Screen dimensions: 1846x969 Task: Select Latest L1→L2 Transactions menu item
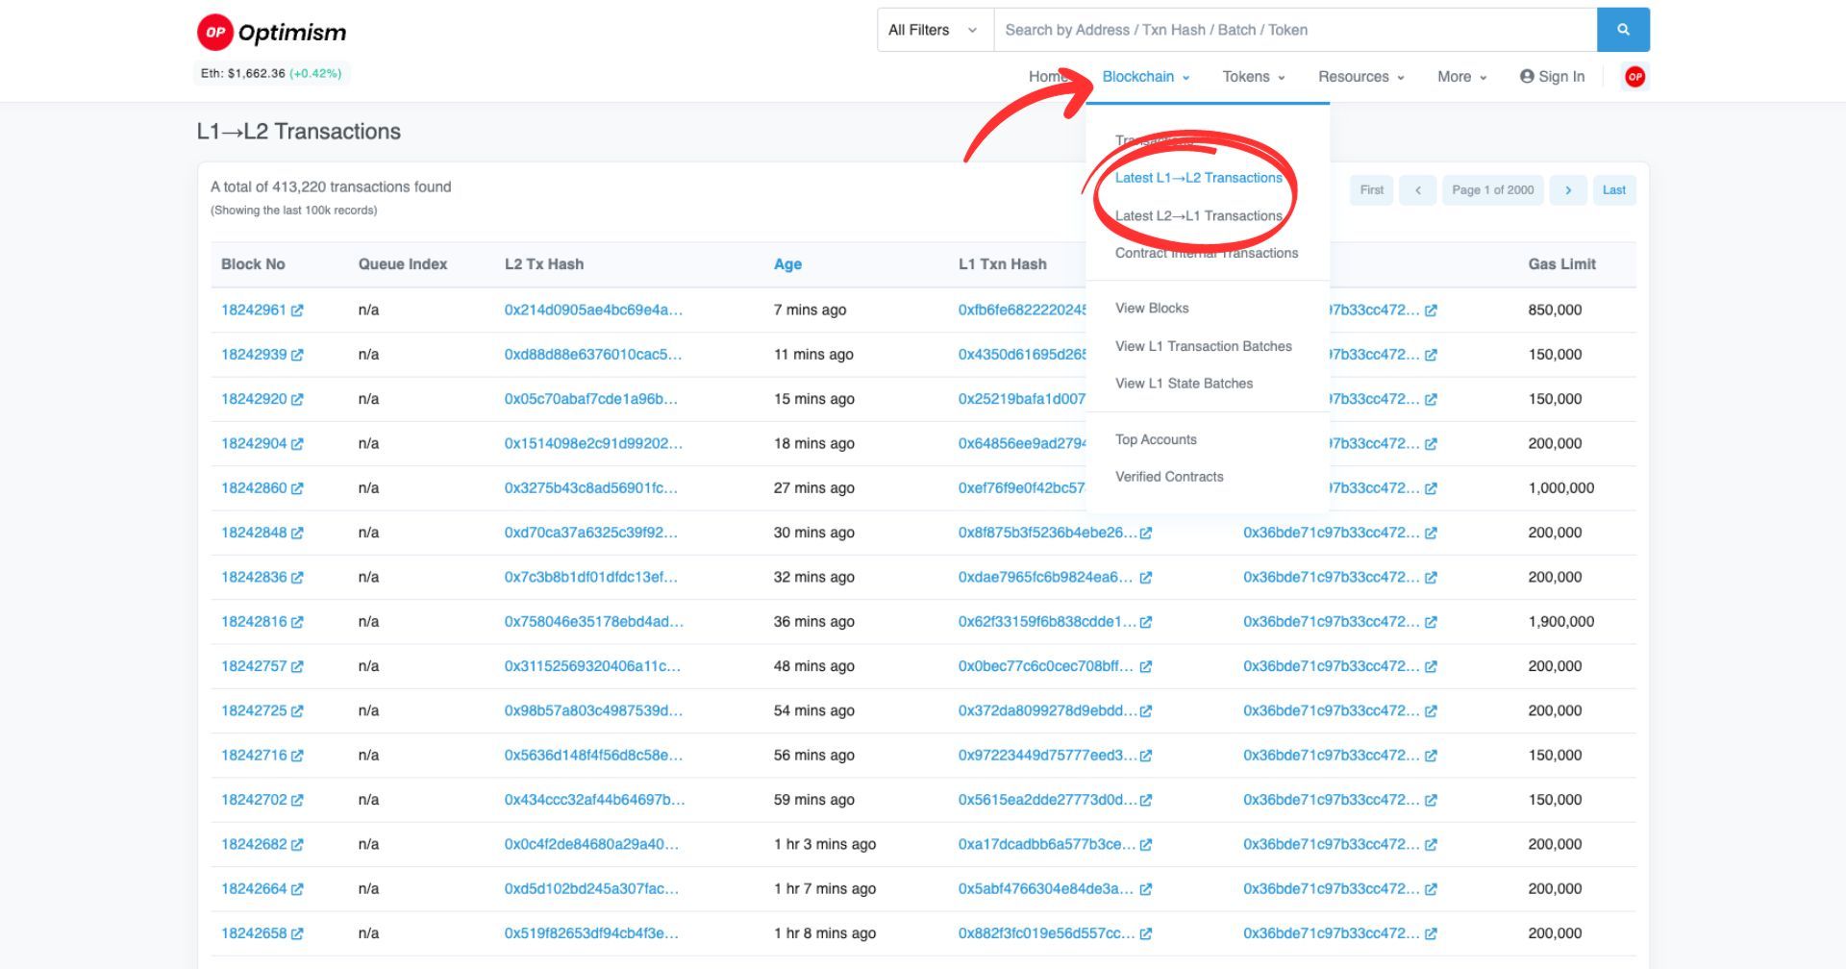coord(1199,178)
